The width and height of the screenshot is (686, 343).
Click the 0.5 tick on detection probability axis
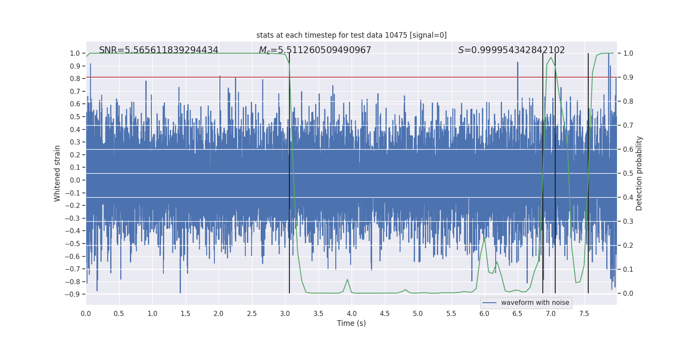[628, 173]
